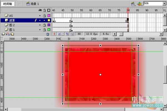Click the AS layer icon
The width and height of the screenshot is (167, 111).
6,15
